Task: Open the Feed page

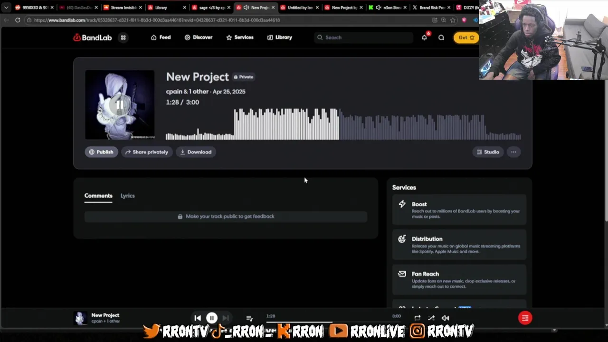Action: coord(161,38)
